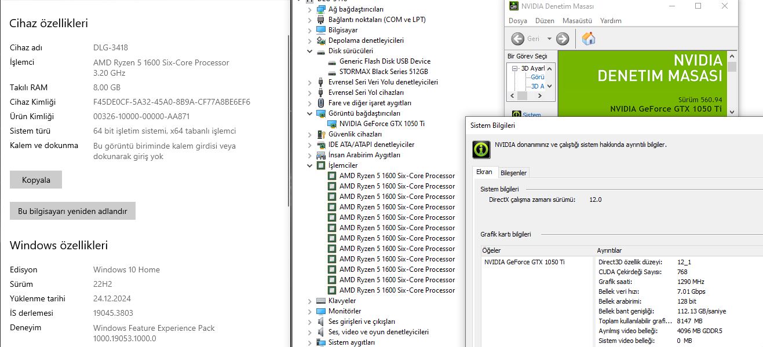Expand the Ağ bağdaştırıcıları node
763x347 pixels.
coord(310,9)
